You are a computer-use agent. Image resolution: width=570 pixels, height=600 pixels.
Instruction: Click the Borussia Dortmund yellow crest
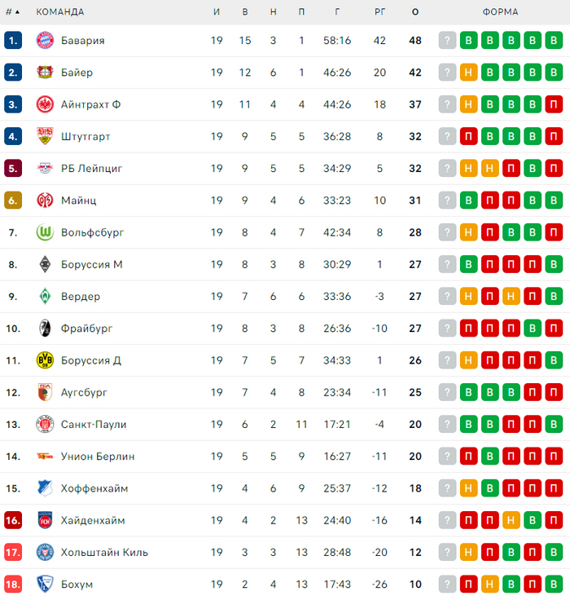tap(45, 360)
